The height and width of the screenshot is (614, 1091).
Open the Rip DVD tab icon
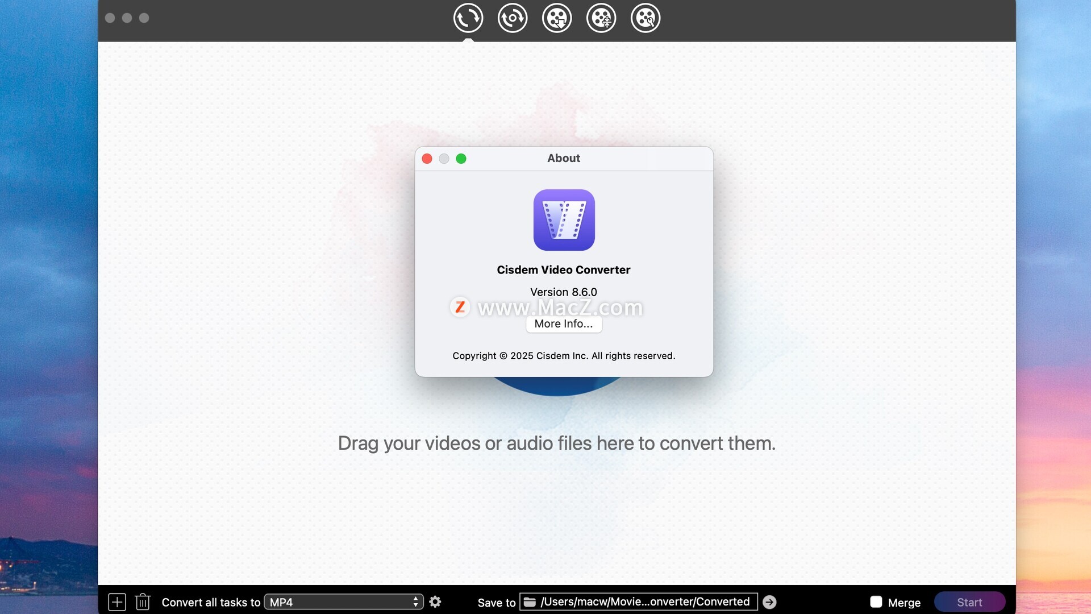point(513,18)
